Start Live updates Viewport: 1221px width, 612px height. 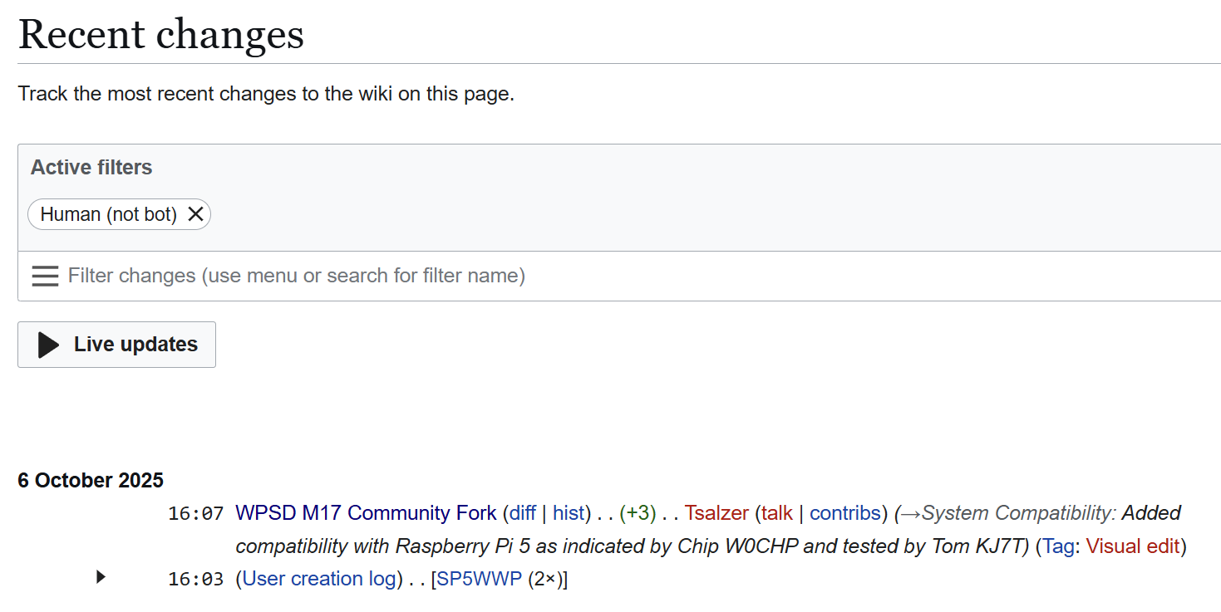click(116, 344)
